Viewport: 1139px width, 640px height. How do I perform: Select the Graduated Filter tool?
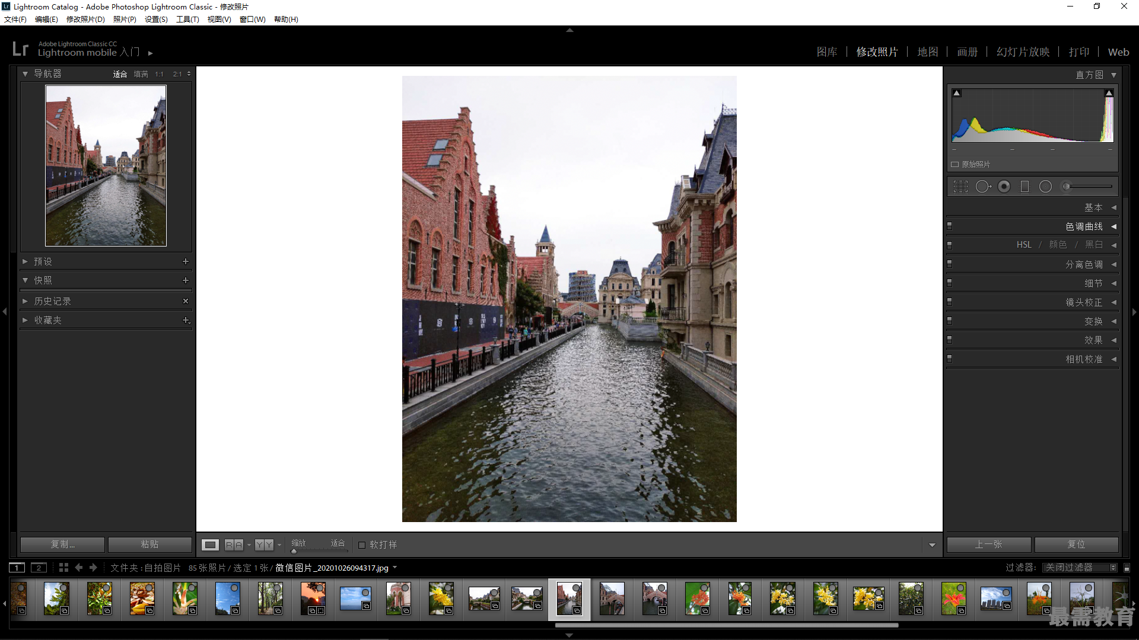(x=1025, y=187)
